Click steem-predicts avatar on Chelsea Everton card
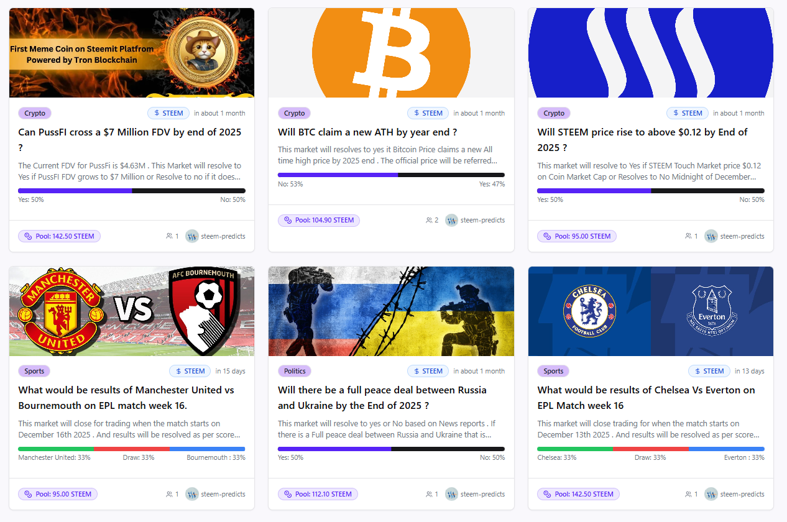 (711, 494)
